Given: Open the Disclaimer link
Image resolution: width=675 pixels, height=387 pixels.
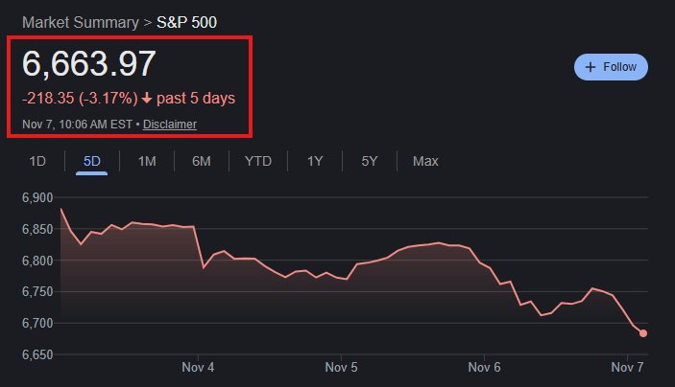Looking at the screenshot, I should coord(170,125).
